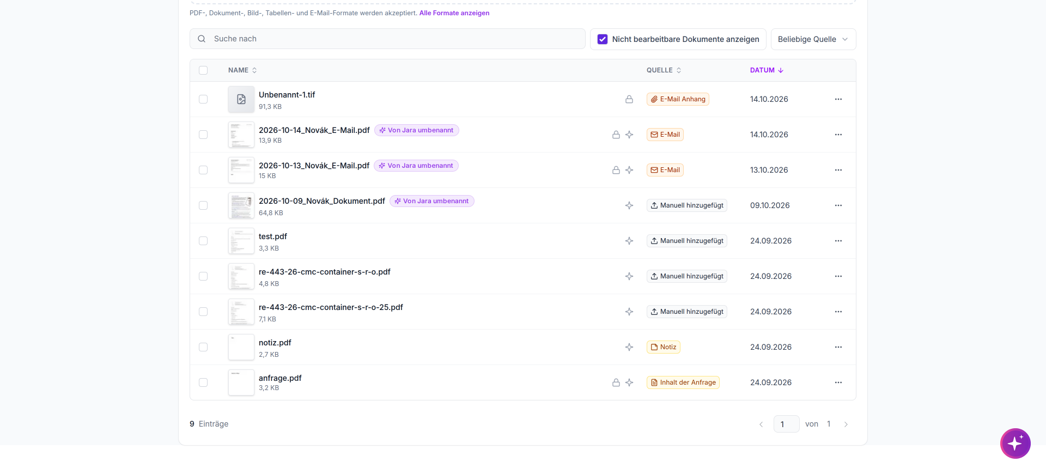Click Von Jara umbenannt badge on 2026-10-09 file

[432, 201]
